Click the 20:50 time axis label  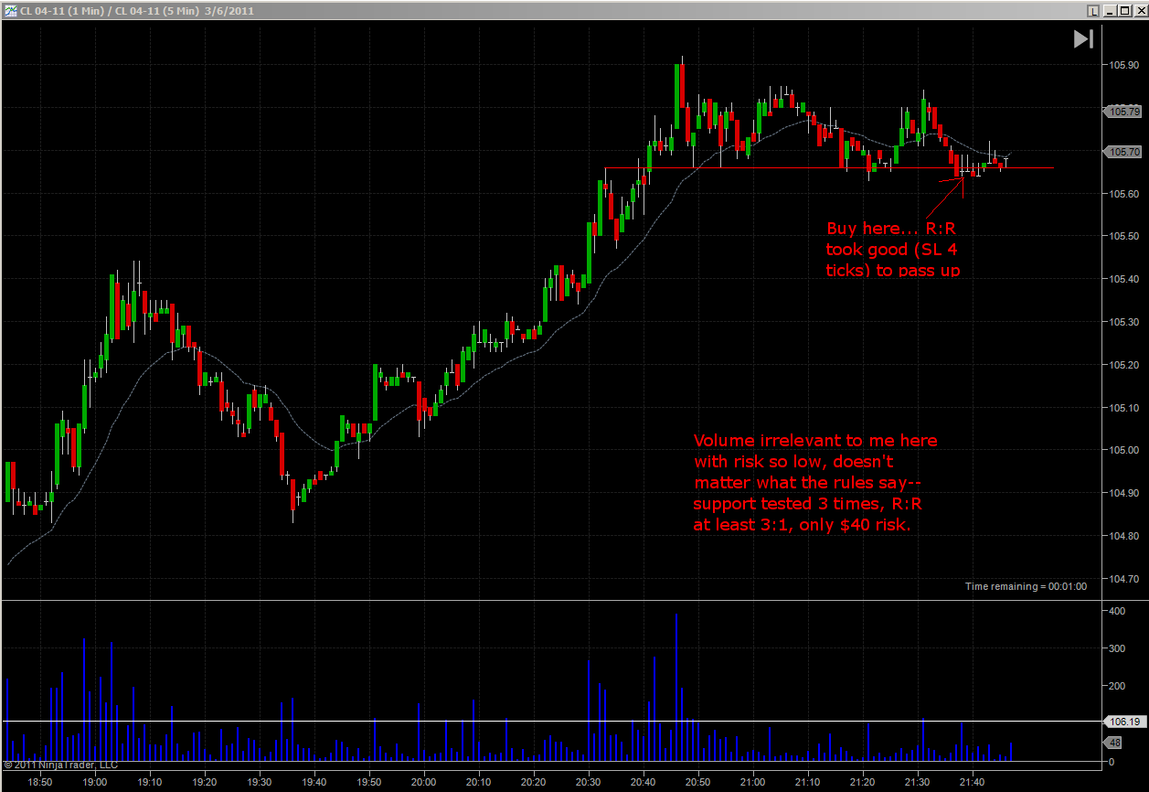(698, 783)
